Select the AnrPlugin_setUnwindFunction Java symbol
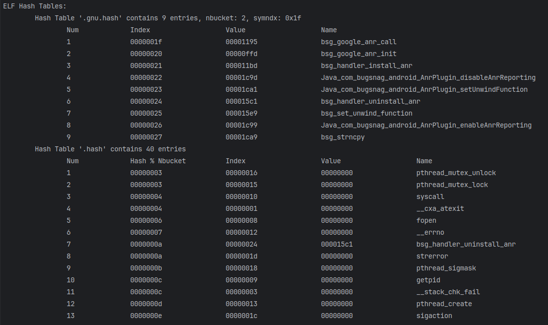 pos(424,89)
